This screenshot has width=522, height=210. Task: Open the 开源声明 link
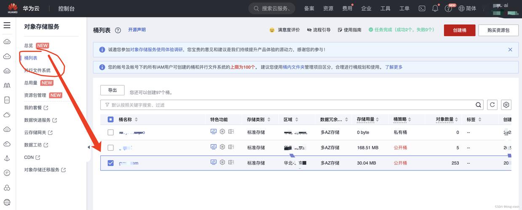pos(137,30)
